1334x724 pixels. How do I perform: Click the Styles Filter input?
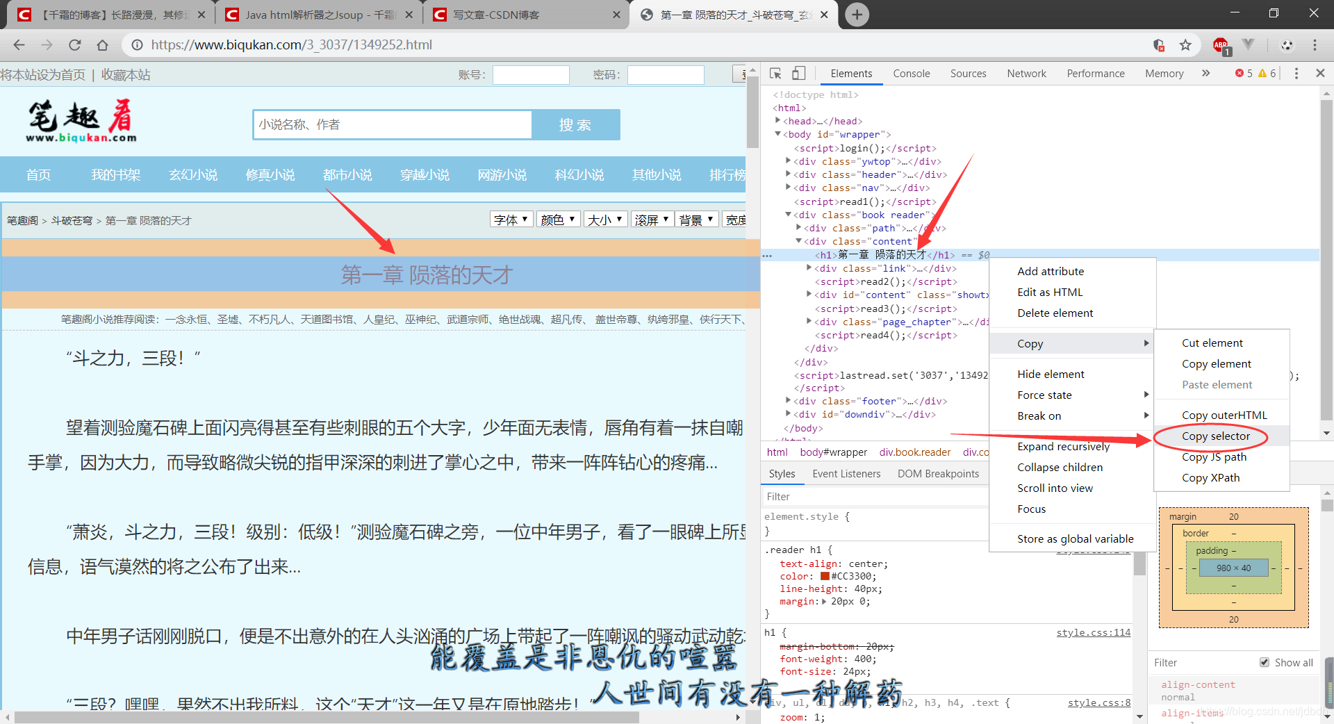point(875,496)
